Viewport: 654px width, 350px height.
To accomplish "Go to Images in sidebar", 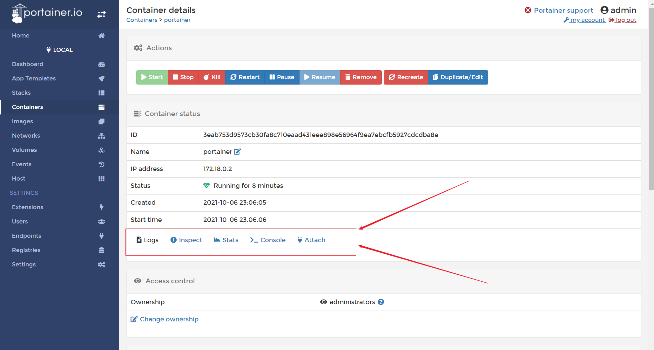I will 22,121.
